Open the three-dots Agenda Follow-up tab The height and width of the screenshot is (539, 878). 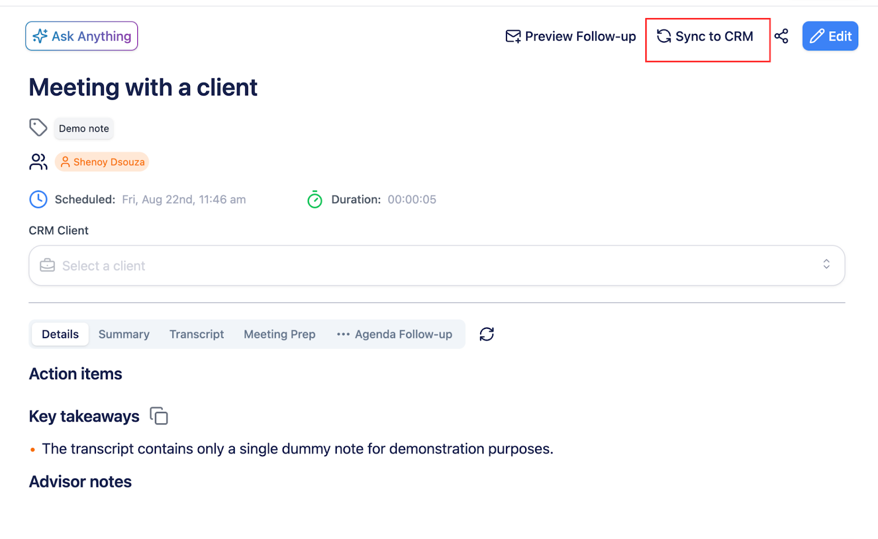395,334
